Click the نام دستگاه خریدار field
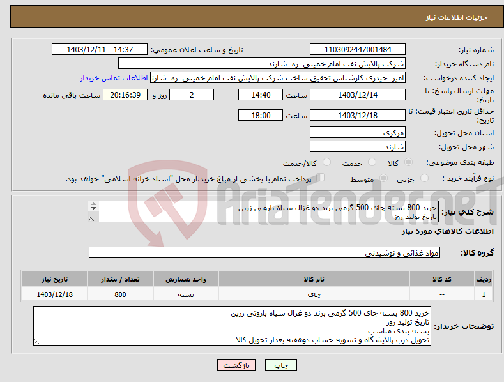This screenshot has height=382, width=504. tap(262, 63)
